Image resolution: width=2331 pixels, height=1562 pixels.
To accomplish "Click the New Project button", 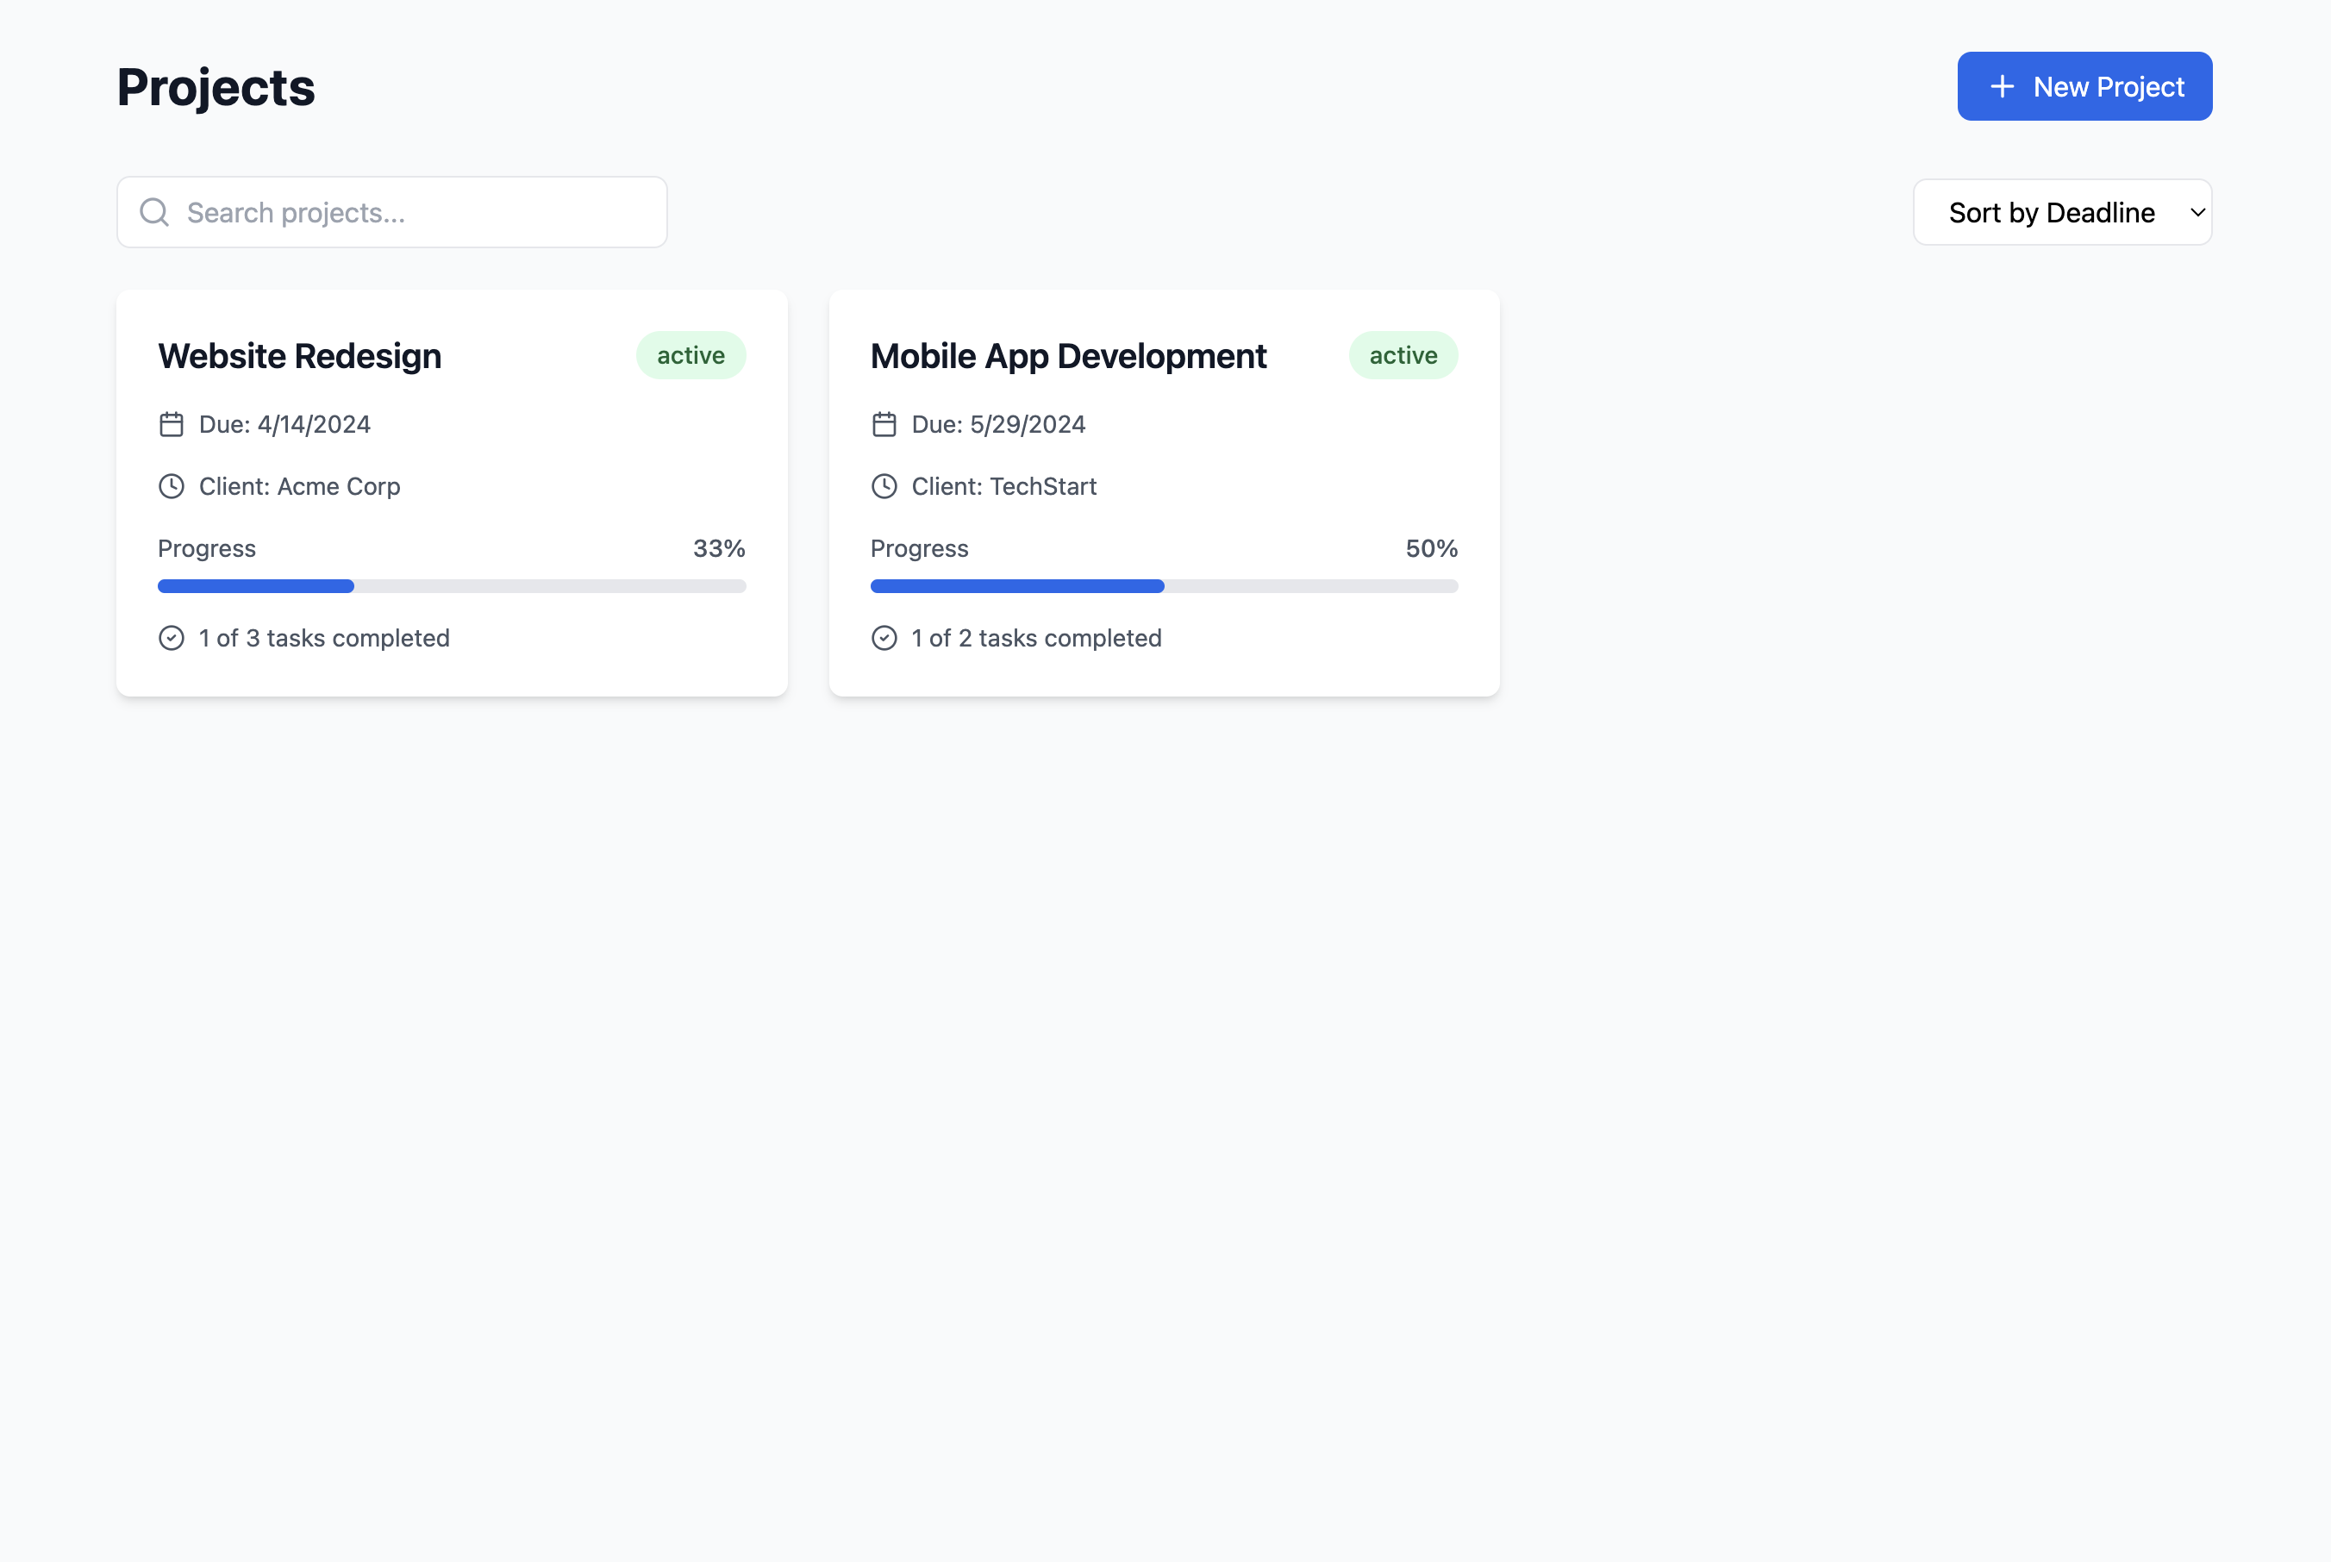I will coord(2084,85).
